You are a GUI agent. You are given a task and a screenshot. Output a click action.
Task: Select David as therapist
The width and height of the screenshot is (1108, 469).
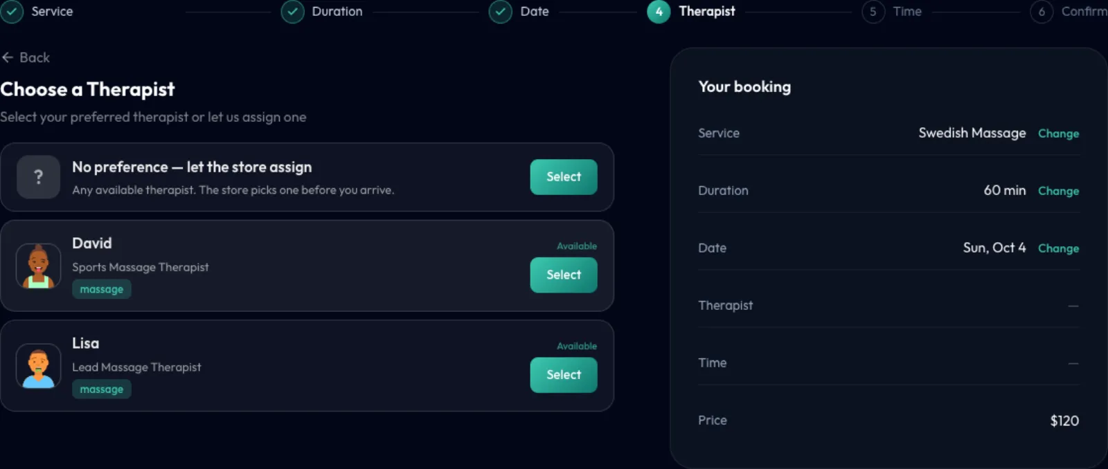[x=564, y=275]
